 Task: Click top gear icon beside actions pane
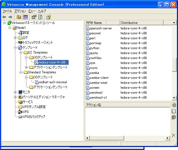coord(174,105)
